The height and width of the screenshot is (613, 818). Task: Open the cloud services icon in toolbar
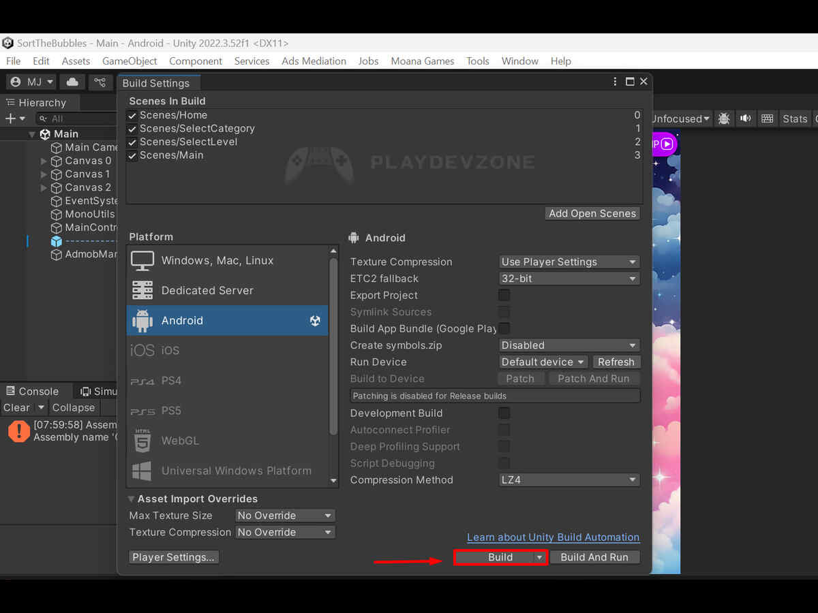point(72,82)
